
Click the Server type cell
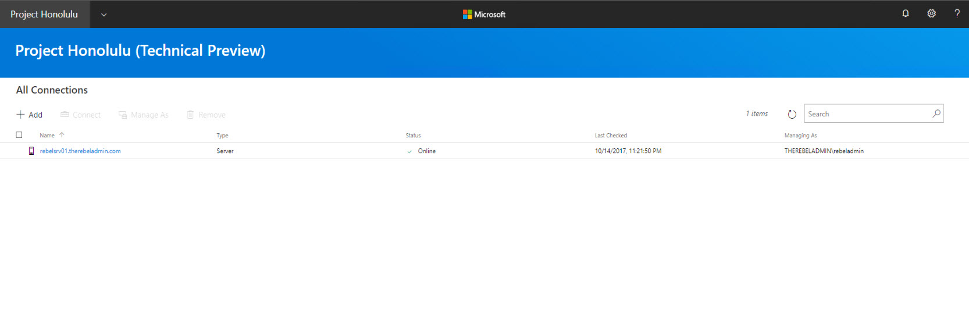pyautogui.click(x=225, y=151)
